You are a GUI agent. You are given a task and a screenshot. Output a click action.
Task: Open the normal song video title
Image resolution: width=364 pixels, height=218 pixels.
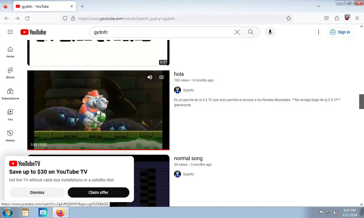(x=188, y=158)
